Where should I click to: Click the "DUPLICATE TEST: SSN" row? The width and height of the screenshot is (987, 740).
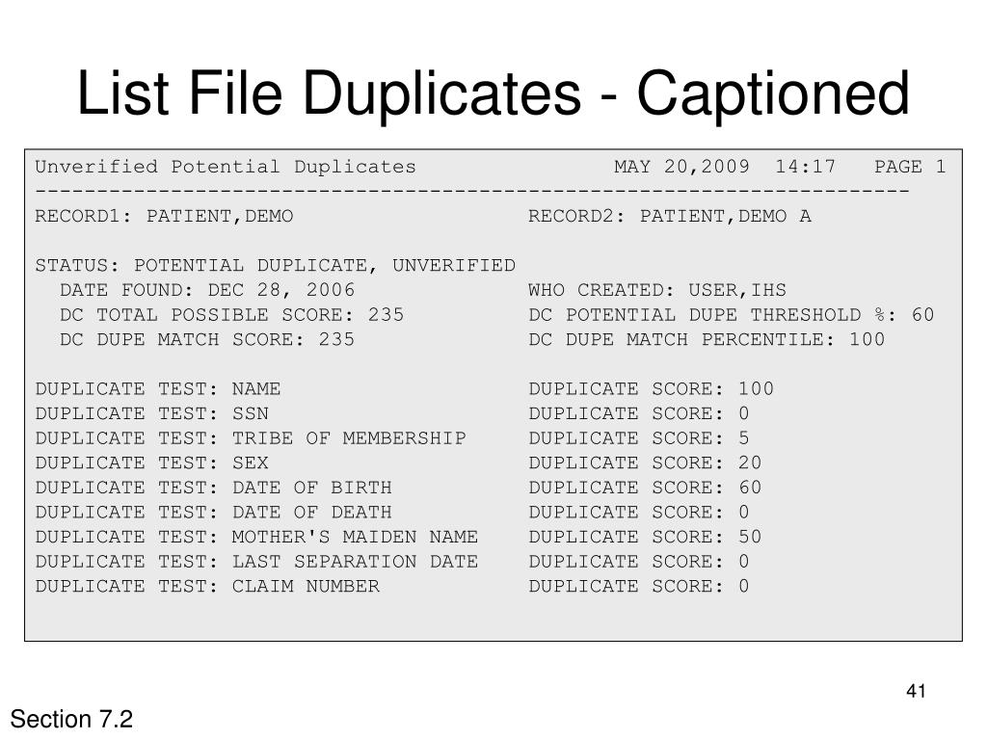[x=151, y=413]
